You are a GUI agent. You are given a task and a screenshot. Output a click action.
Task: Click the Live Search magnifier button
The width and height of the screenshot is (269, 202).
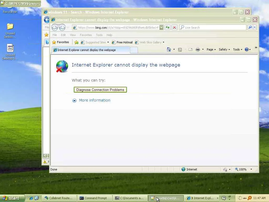pos(250,27)
